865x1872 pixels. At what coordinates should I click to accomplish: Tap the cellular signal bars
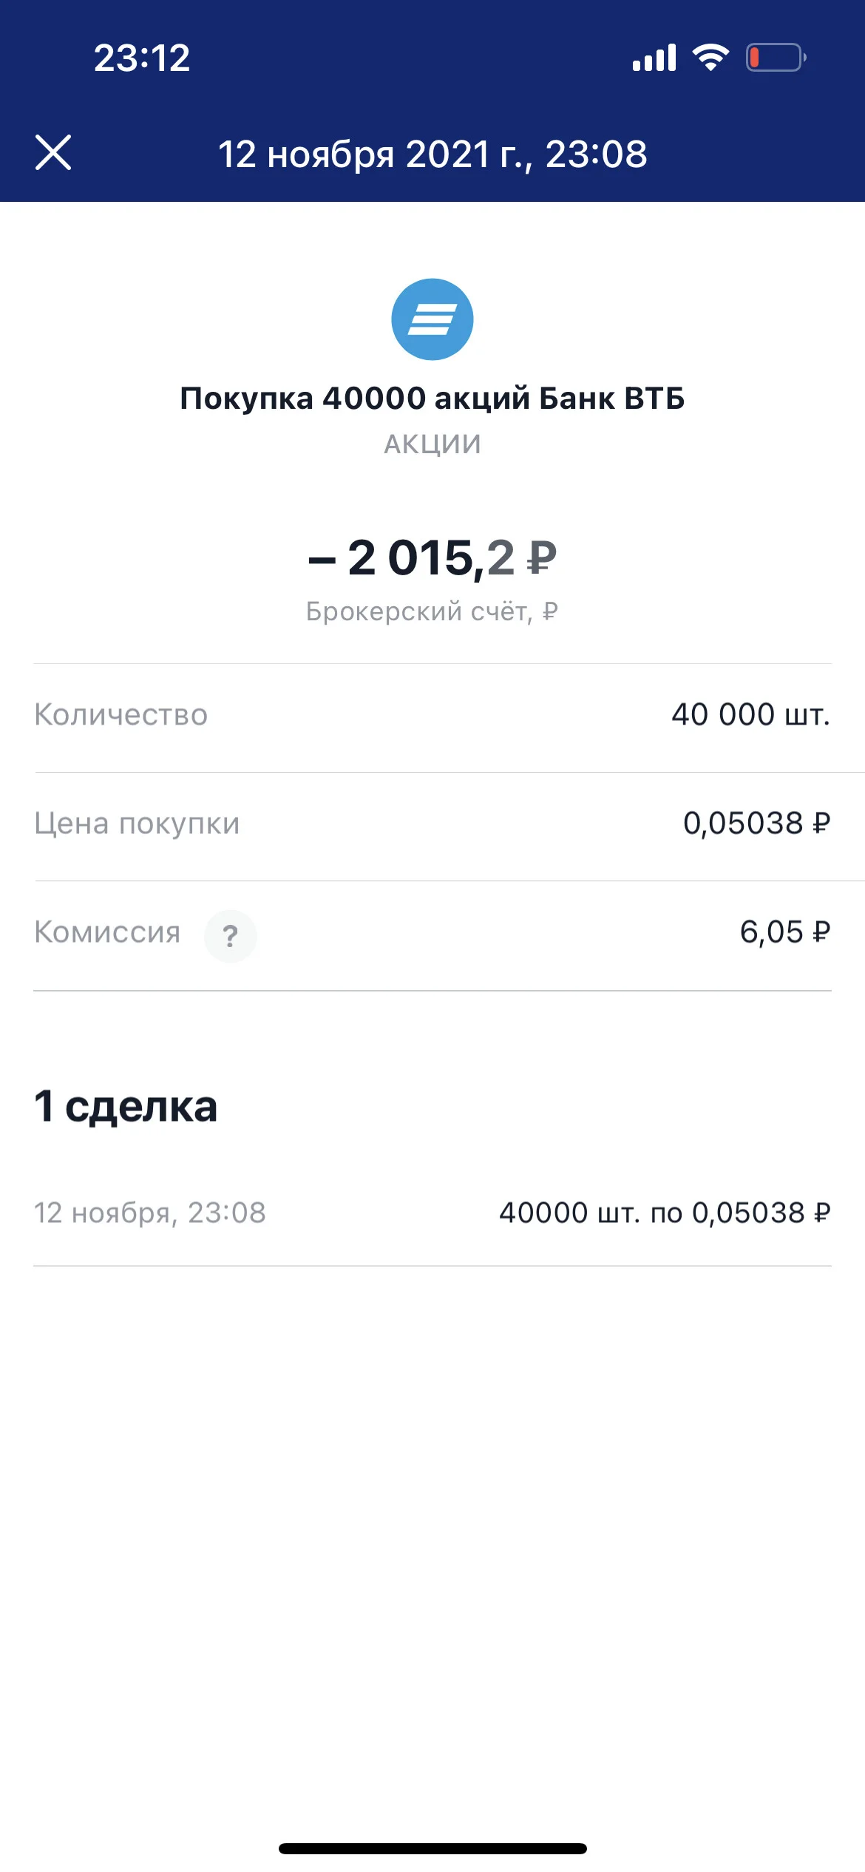(654, 58)
